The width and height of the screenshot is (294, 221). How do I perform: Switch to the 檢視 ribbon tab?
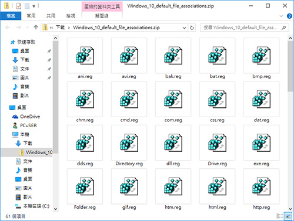71,16
